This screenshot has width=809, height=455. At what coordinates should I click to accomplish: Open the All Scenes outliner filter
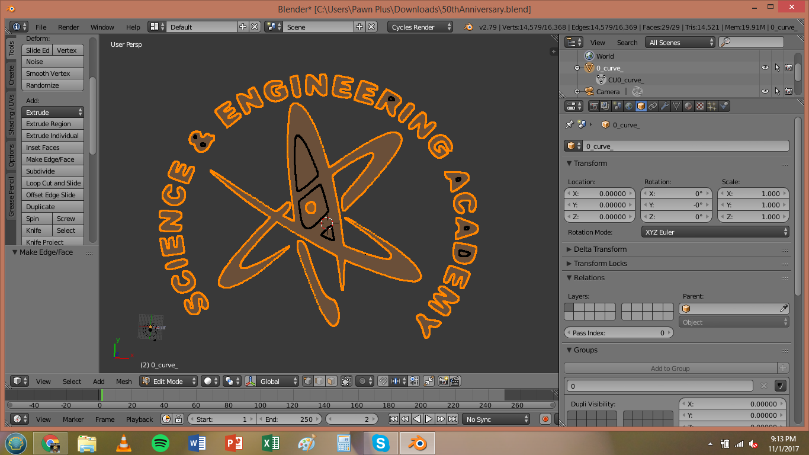[681, 42]
